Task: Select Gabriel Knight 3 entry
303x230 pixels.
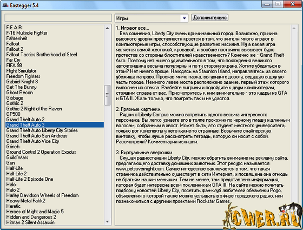Action: coord(55,82)
